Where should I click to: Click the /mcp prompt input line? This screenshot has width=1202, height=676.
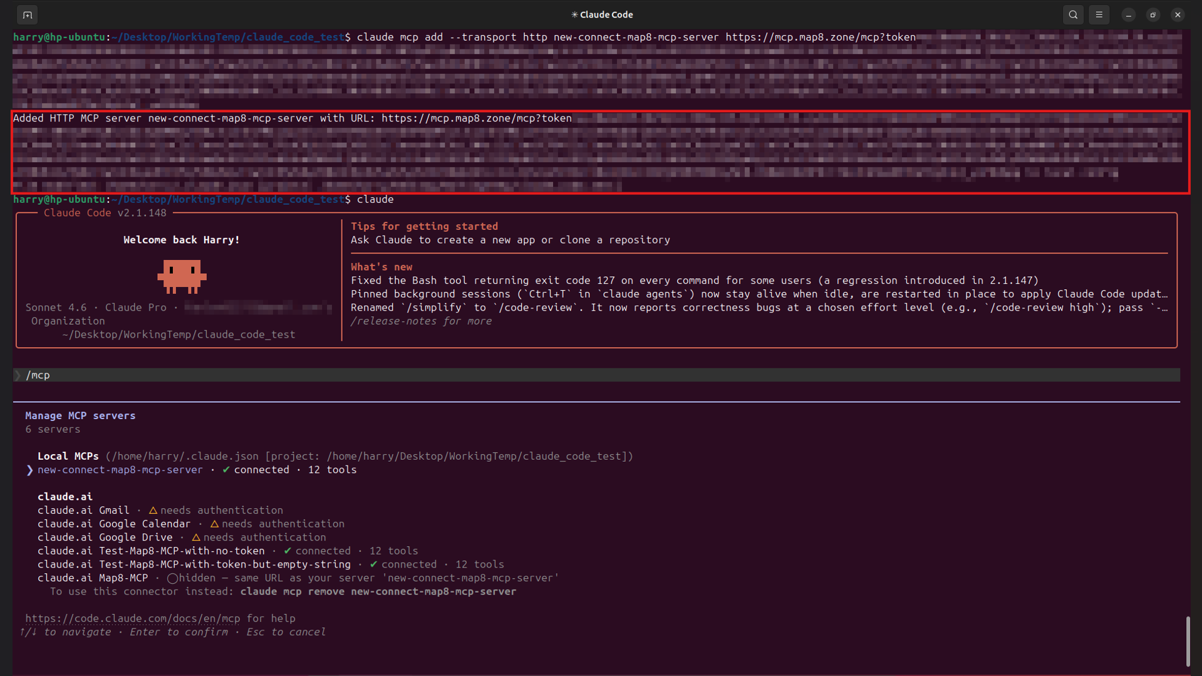click(596, 375)
